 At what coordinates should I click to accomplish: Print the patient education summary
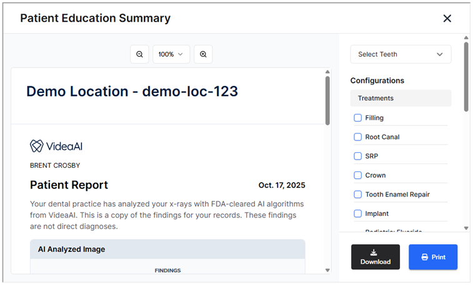tap(433, 257)
